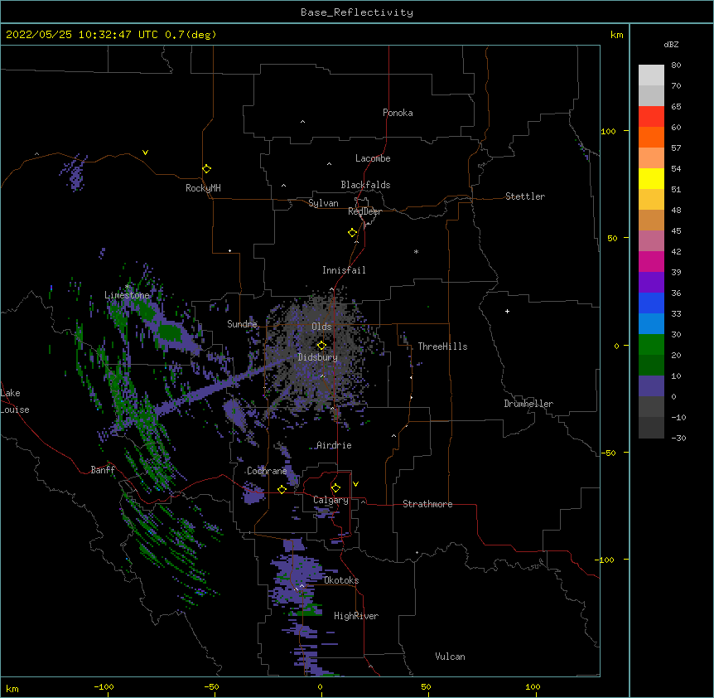Click the HighRiver town label
The width and height of the screenshot is (714, 698).
(356, 616)
